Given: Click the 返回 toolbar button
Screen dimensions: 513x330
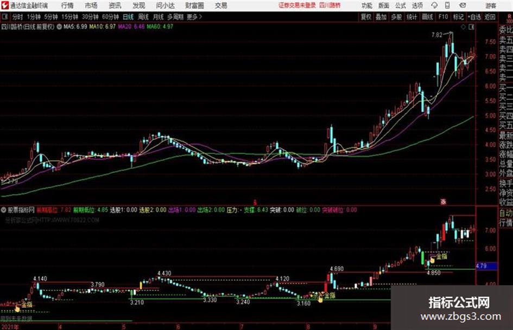Looking at the screenshot, I should [x=490, y=17].
